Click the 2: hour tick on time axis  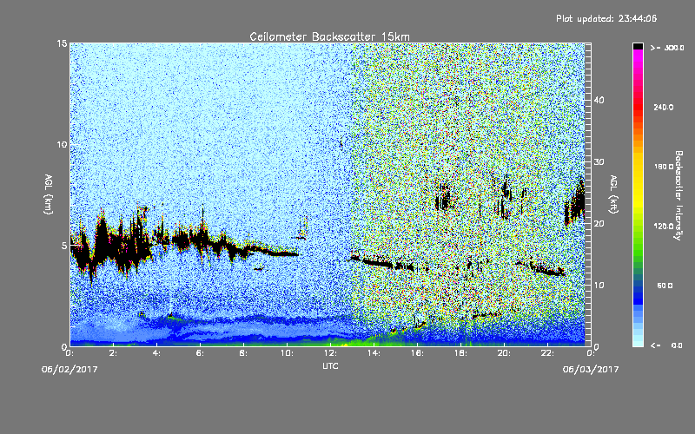point(114,353)
